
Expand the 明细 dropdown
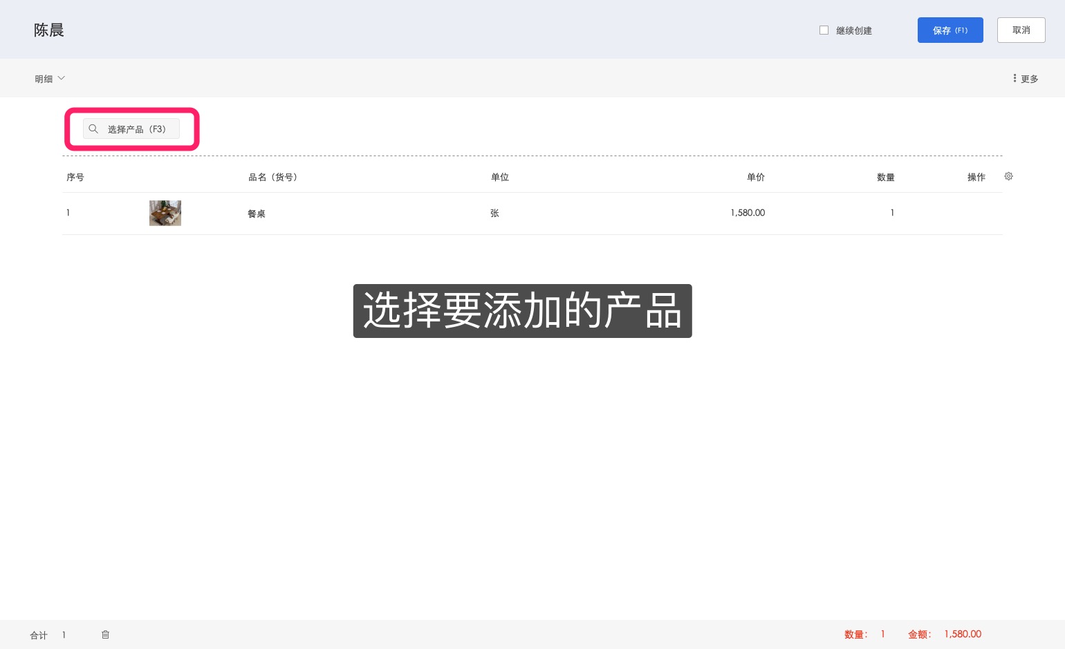[50, 79]
